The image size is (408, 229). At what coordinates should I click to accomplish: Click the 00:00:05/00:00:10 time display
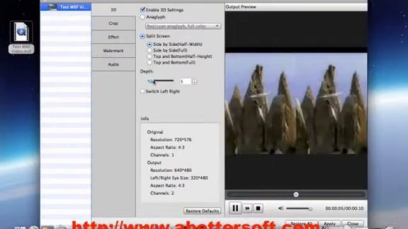pos(344,209)
